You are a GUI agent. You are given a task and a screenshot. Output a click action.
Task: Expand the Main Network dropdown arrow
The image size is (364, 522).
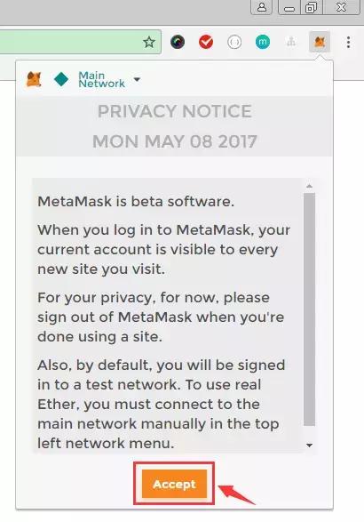point(137,79)
